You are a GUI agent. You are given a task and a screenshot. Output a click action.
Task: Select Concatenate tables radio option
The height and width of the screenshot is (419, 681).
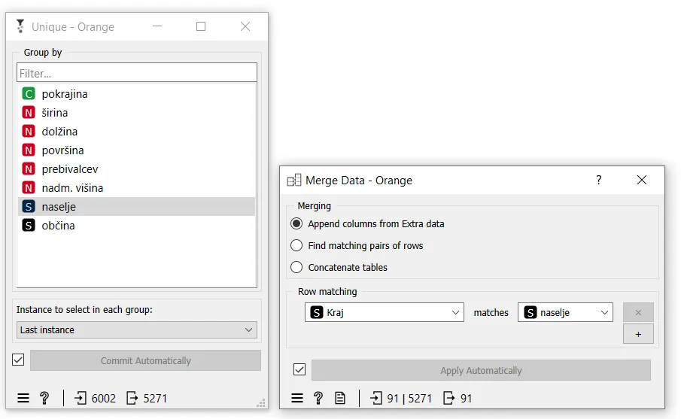[x=339, y=268]
